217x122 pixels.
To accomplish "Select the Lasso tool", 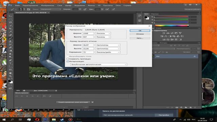I will tap(11, 22).
